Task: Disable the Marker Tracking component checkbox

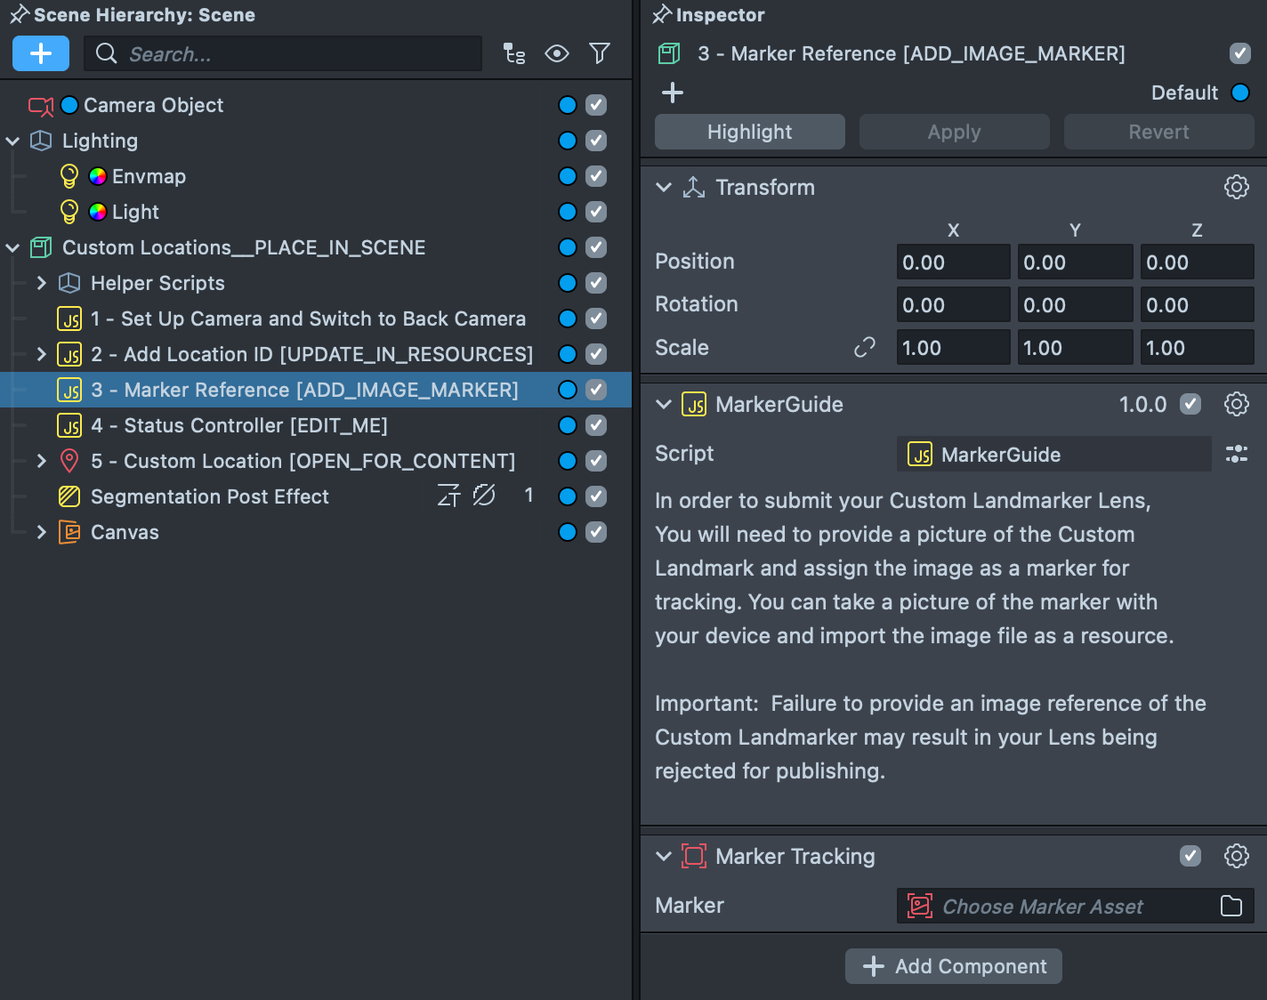Action: point(1190,856)
